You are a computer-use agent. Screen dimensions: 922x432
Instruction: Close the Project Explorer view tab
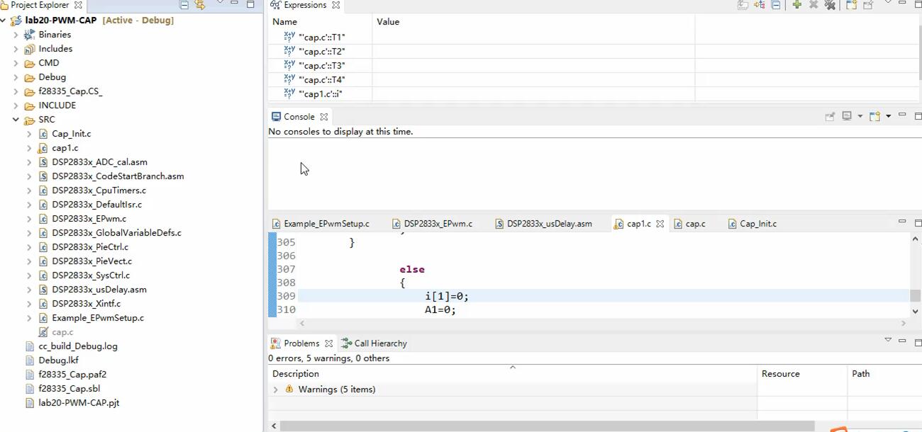click(x=78, y=5)
